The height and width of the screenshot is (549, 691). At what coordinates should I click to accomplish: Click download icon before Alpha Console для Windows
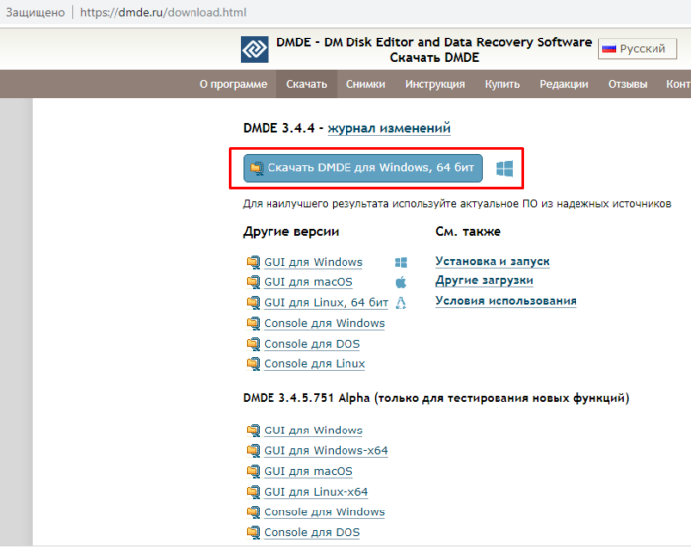[x=253, y=511]
